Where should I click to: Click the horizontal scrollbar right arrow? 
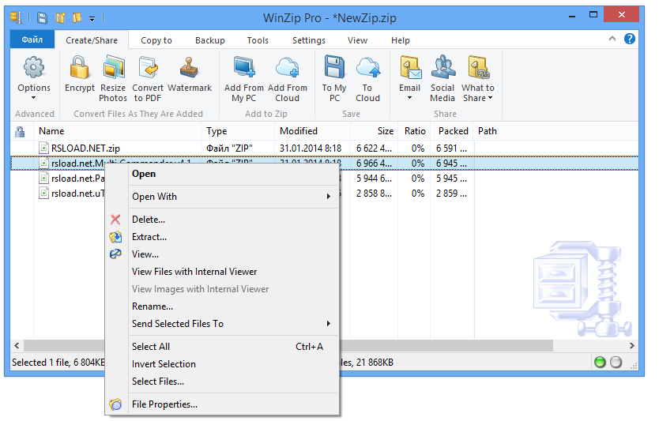(x=631, y=345)
